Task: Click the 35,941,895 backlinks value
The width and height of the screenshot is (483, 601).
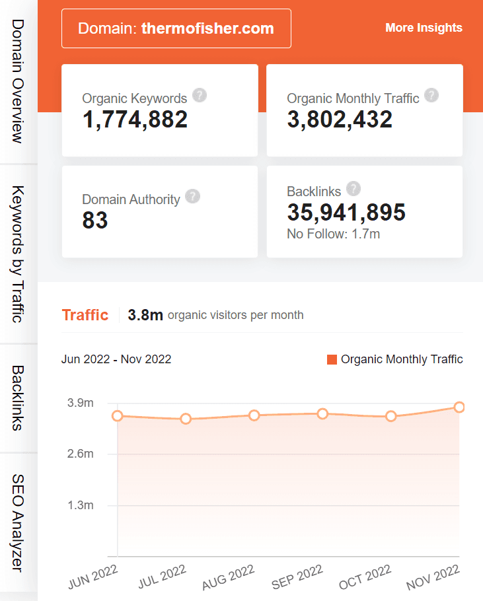Action: (346, 213)
